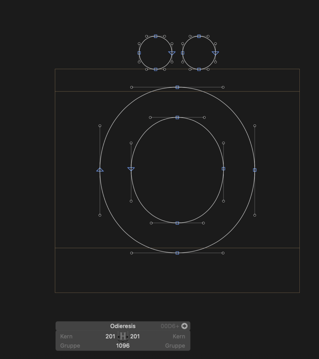Select right handle of inner counter bottom node
This screenshot has width=319, height=359.
(203, 223)
